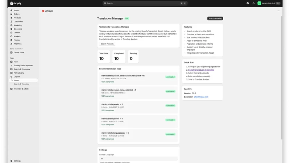Click the Online Store icon
Image resolution: width=290 pixels, height=163 pixels.
[x=11, y=53]
